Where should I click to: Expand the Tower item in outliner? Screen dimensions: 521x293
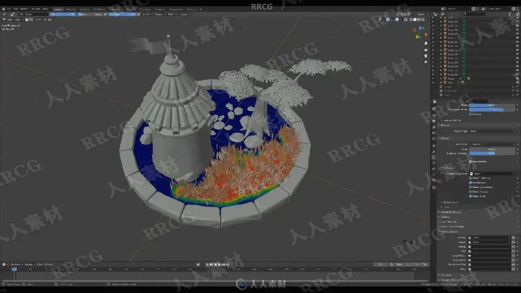click(441, 79)
